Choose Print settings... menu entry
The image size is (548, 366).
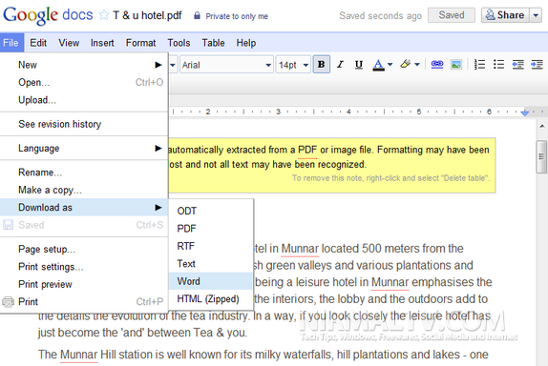(84, 267)
